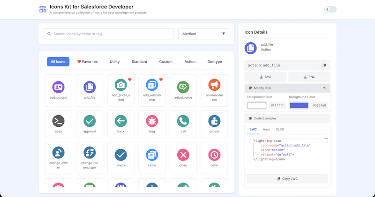Open the Action tab
This screenshot has height=197, width=375.
(x=190, y=62)
